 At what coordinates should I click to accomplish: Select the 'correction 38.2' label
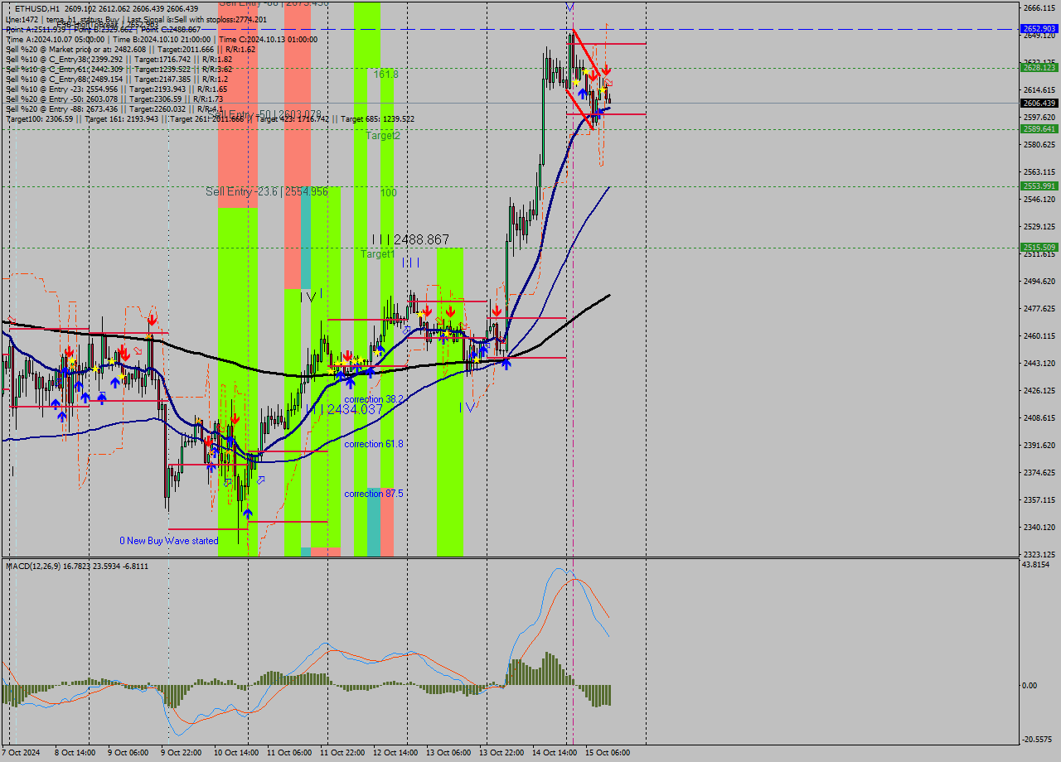coord(374,399)
